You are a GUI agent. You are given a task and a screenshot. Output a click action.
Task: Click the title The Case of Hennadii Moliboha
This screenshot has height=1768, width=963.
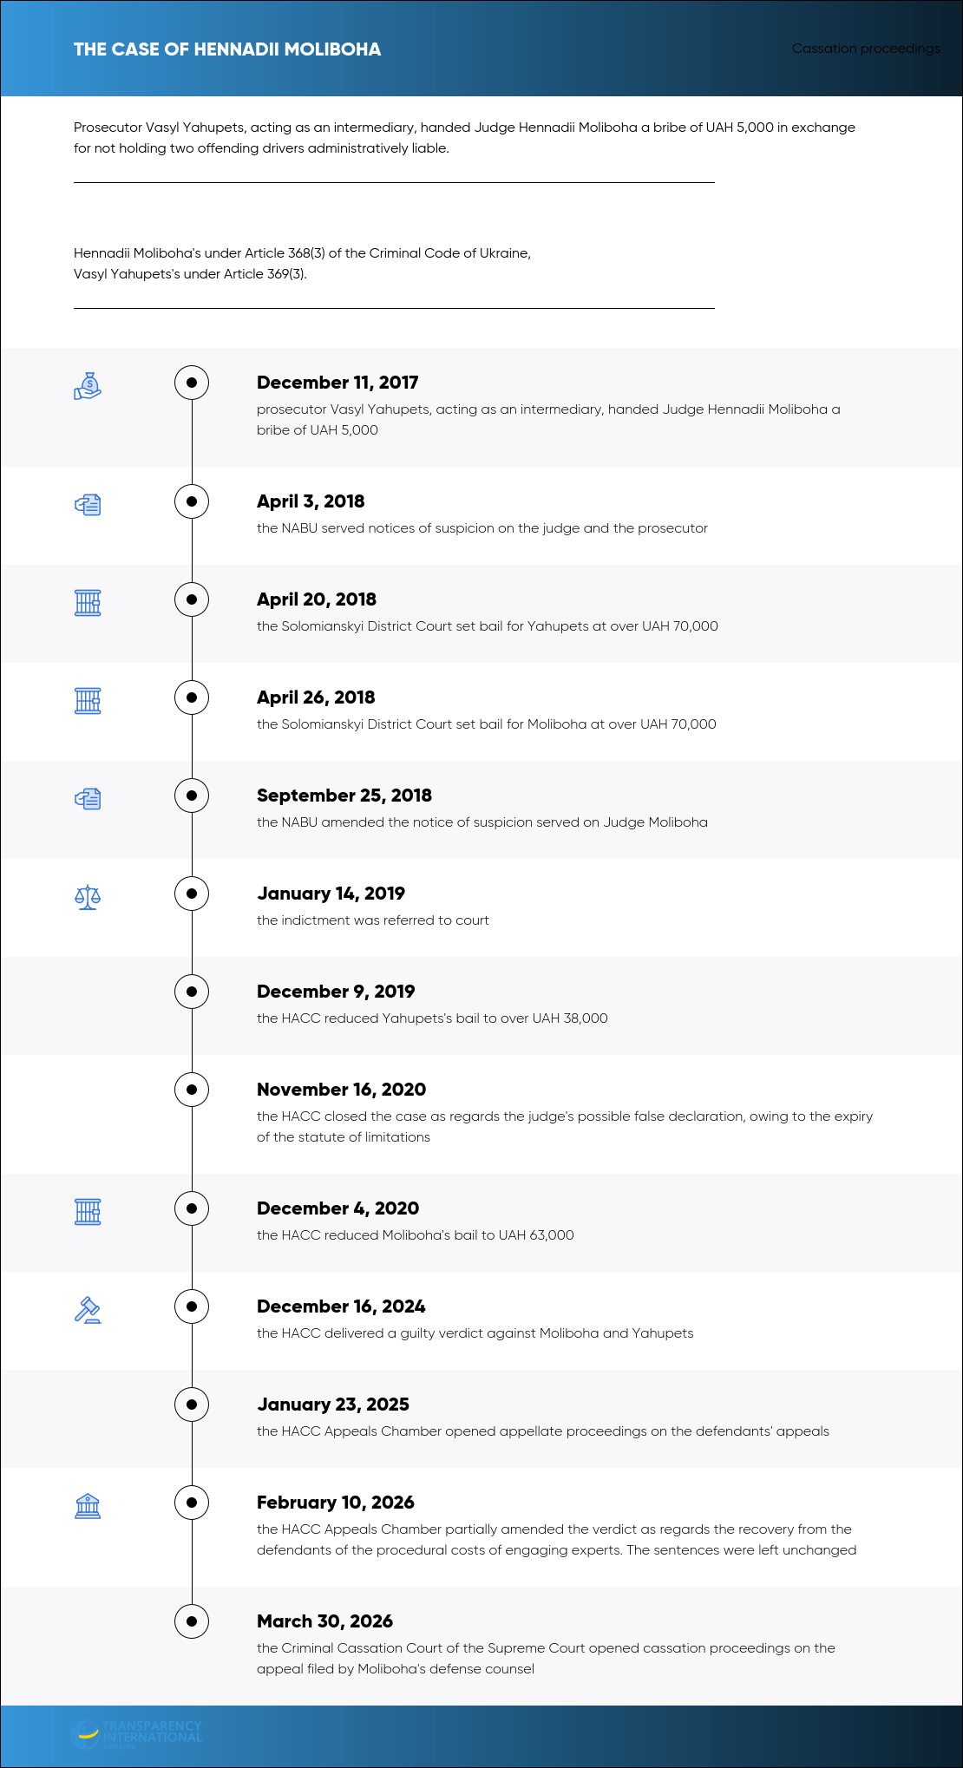227,49
